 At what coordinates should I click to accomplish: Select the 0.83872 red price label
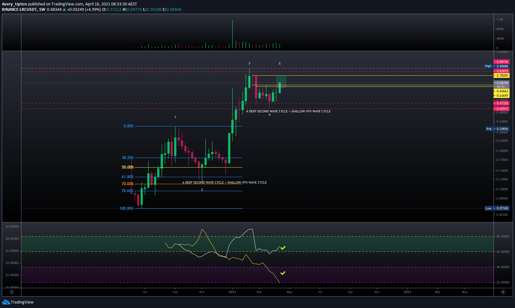pyautogui.click(x=502, y=71)
